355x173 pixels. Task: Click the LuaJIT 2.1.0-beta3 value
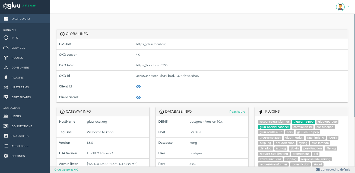click(100, 153)
